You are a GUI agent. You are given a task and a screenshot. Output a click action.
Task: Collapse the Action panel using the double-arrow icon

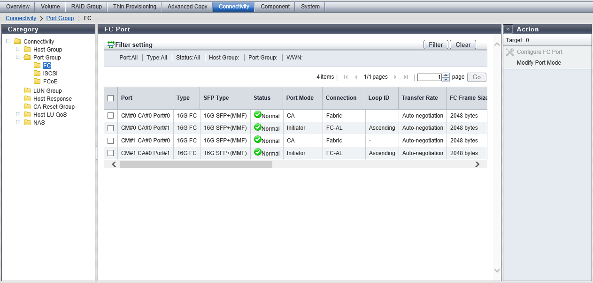tap(508, 29)
